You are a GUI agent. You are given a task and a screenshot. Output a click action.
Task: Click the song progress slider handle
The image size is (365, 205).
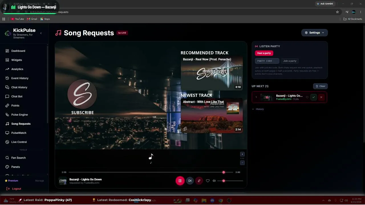click(224, 172)
